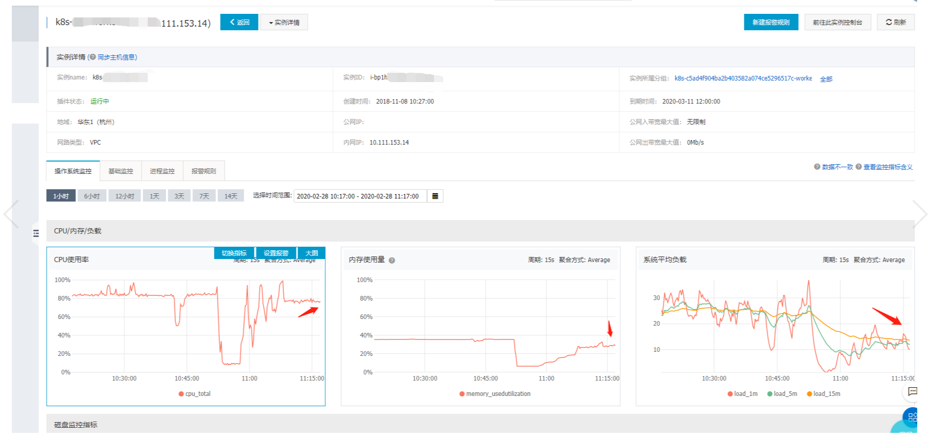928x438 pixels.
Task: Click 切换指标 on CPU chart
Action: [234, 253]
